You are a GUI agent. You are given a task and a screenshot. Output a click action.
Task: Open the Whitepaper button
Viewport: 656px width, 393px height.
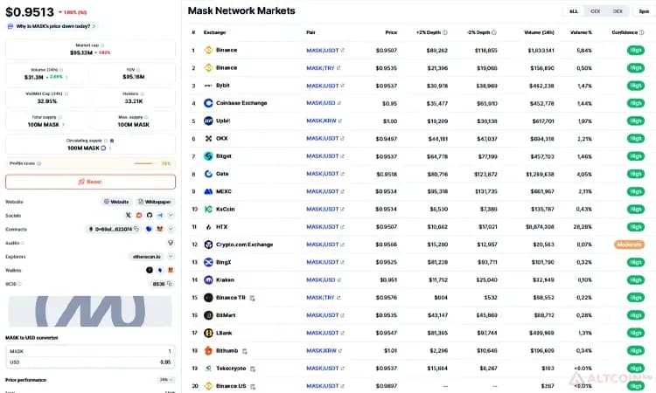tap(154, 202)
